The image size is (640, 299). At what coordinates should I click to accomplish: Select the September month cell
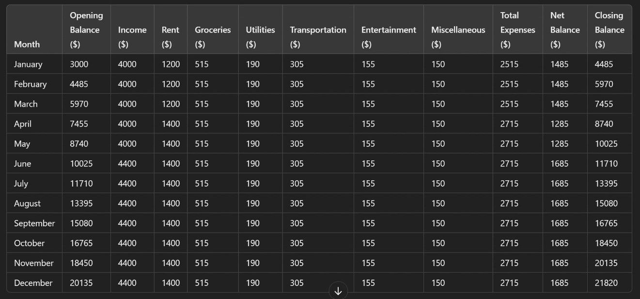click(x=34, y=223)
